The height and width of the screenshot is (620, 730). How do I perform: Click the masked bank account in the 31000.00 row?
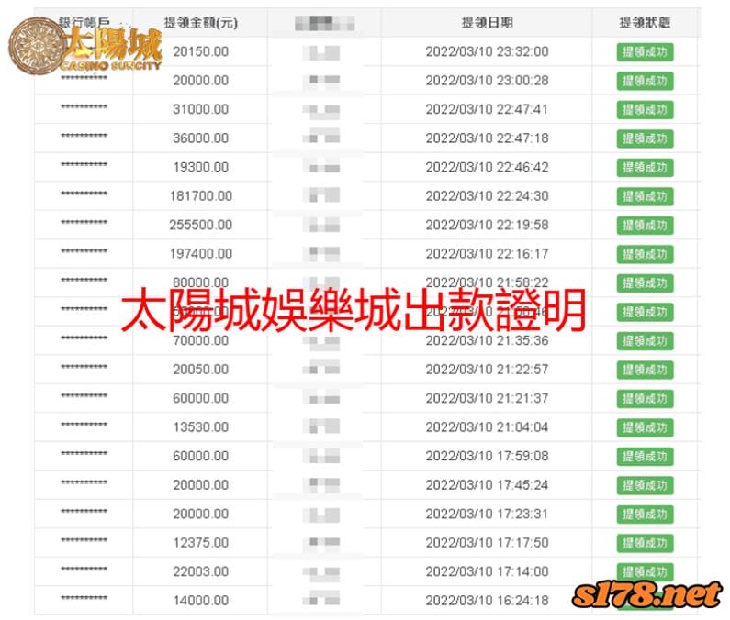pos(84,106)
